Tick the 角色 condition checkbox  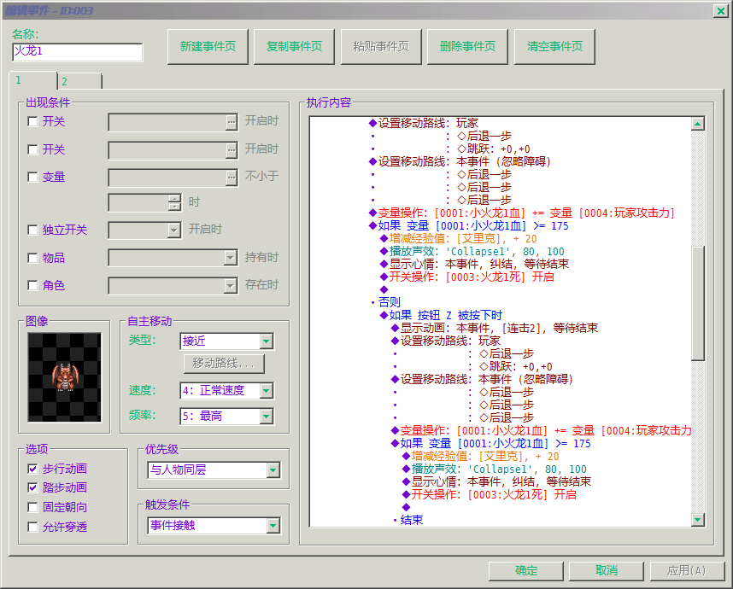[x=32, y=285]
